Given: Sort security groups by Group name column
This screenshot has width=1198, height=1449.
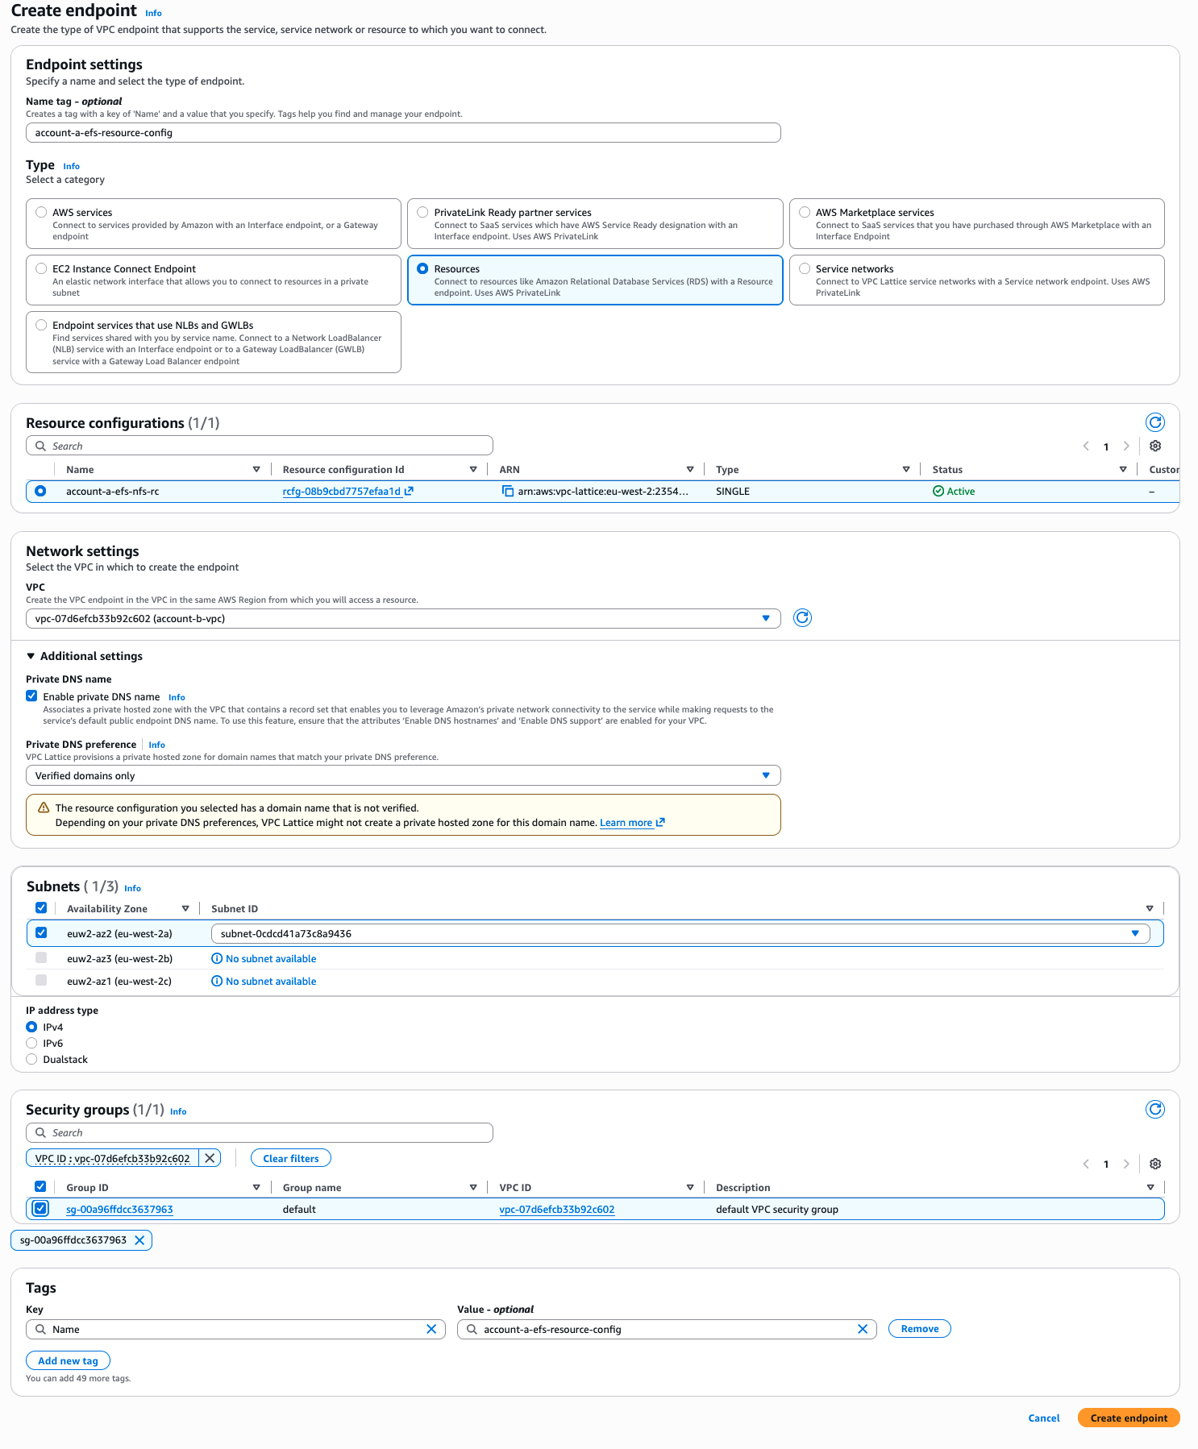Looking at the screenshot, I should pyautogui.click(x=473, y=1187).
